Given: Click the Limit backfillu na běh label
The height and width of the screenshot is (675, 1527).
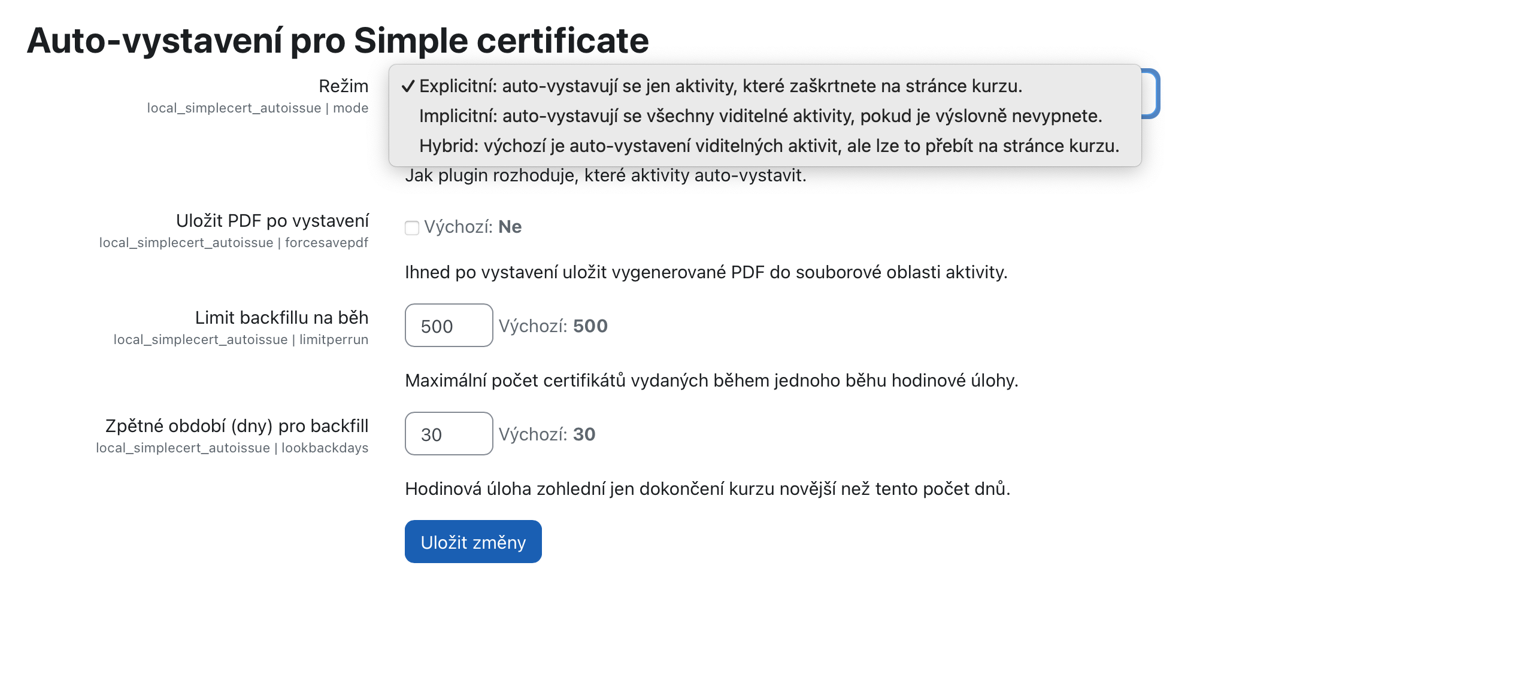Looking at the screenshot, I should pos(281,318).
